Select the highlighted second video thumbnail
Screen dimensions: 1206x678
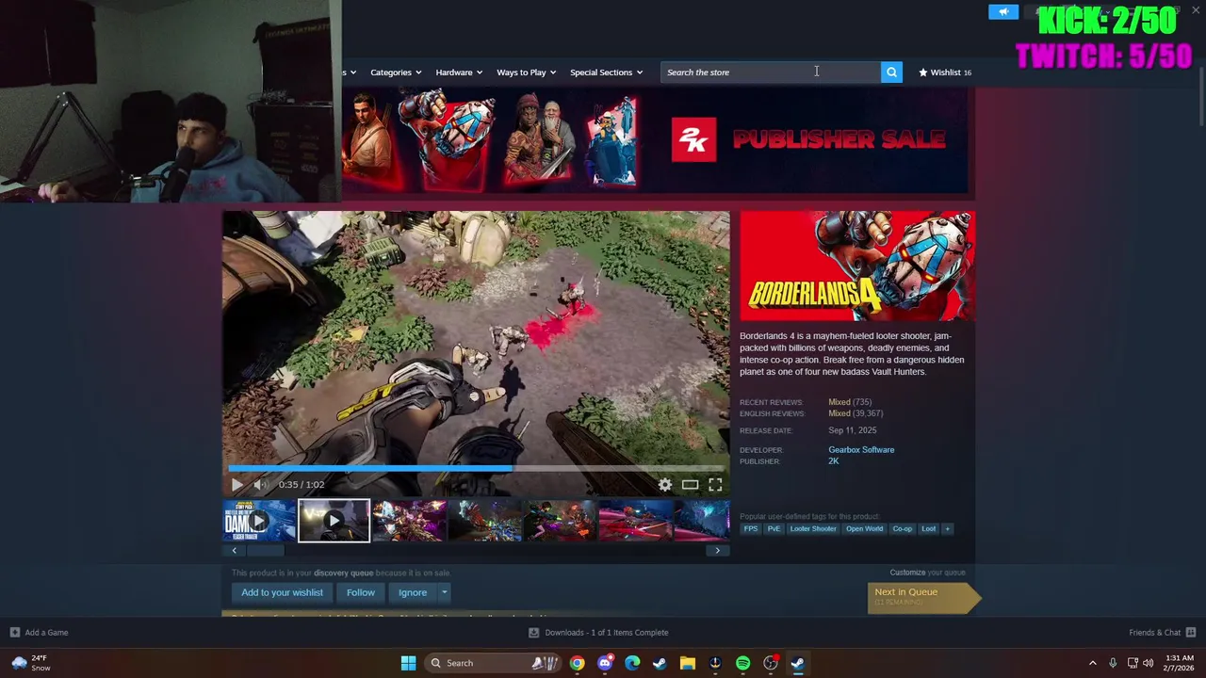click(334, 521)
